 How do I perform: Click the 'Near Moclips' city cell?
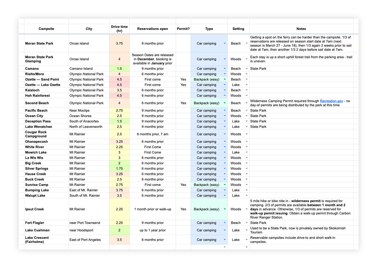(89, 111)
